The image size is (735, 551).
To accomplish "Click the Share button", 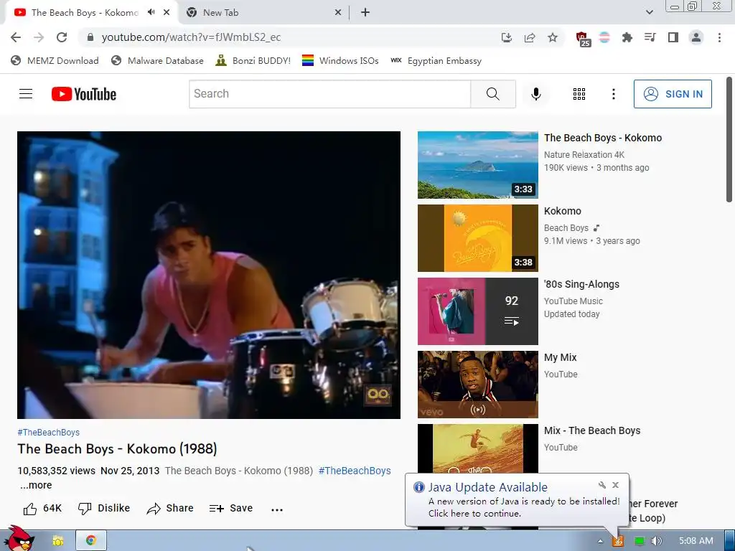I will [x=169, y=509].
